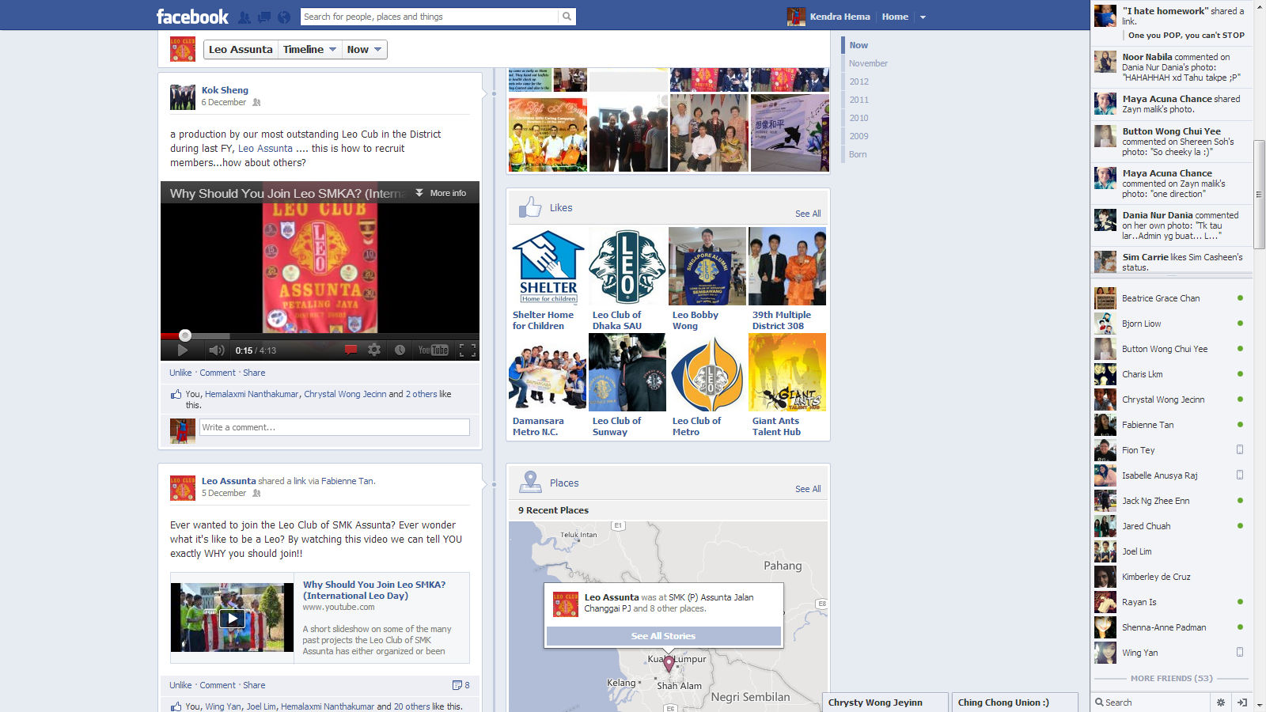The height and width of the screenshot is (712, 1266).
Task: Click the search for people field
Action: point(430,17)
